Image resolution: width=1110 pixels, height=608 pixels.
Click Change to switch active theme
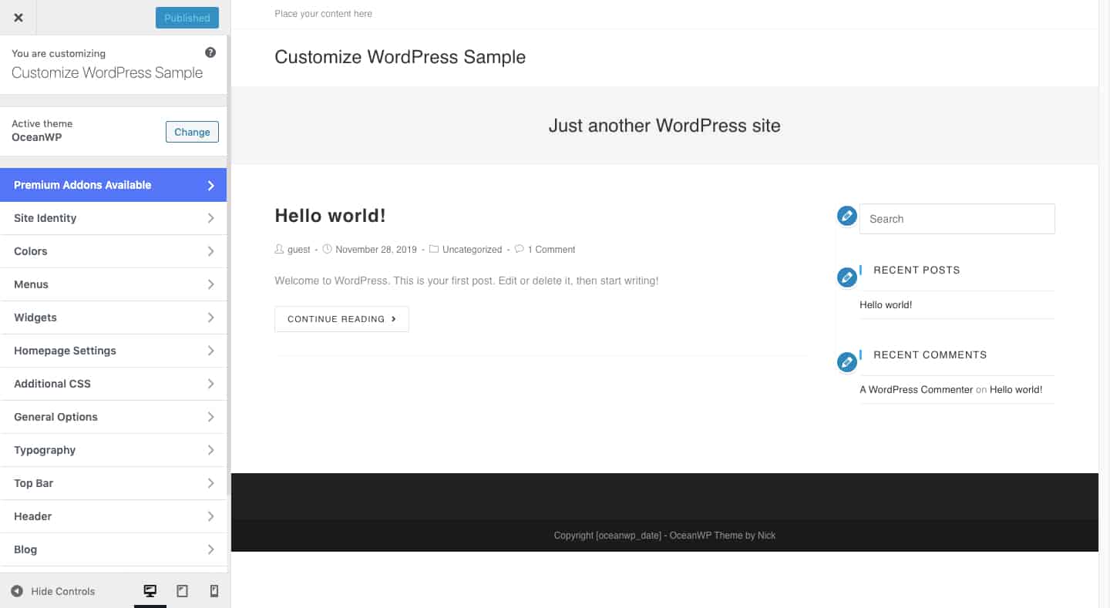pos(191,132)
